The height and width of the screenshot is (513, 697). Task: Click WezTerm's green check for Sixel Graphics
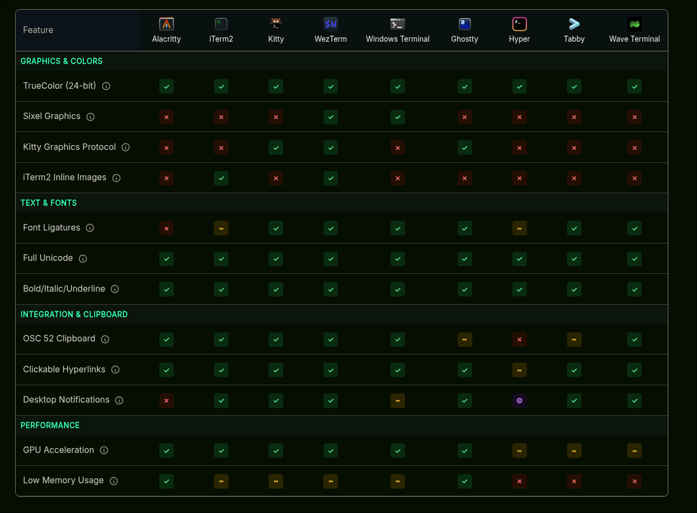[x=330, y=117]
